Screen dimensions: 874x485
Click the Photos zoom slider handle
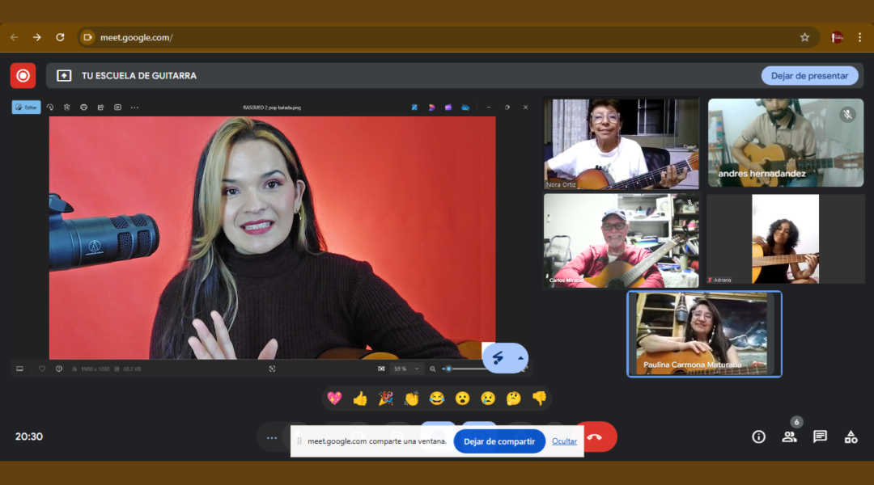448,369
